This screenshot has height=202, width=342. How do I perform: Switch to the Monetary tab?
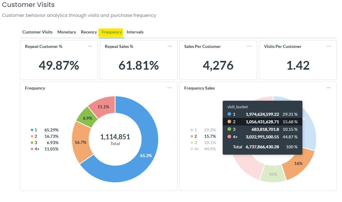point(66,32)
